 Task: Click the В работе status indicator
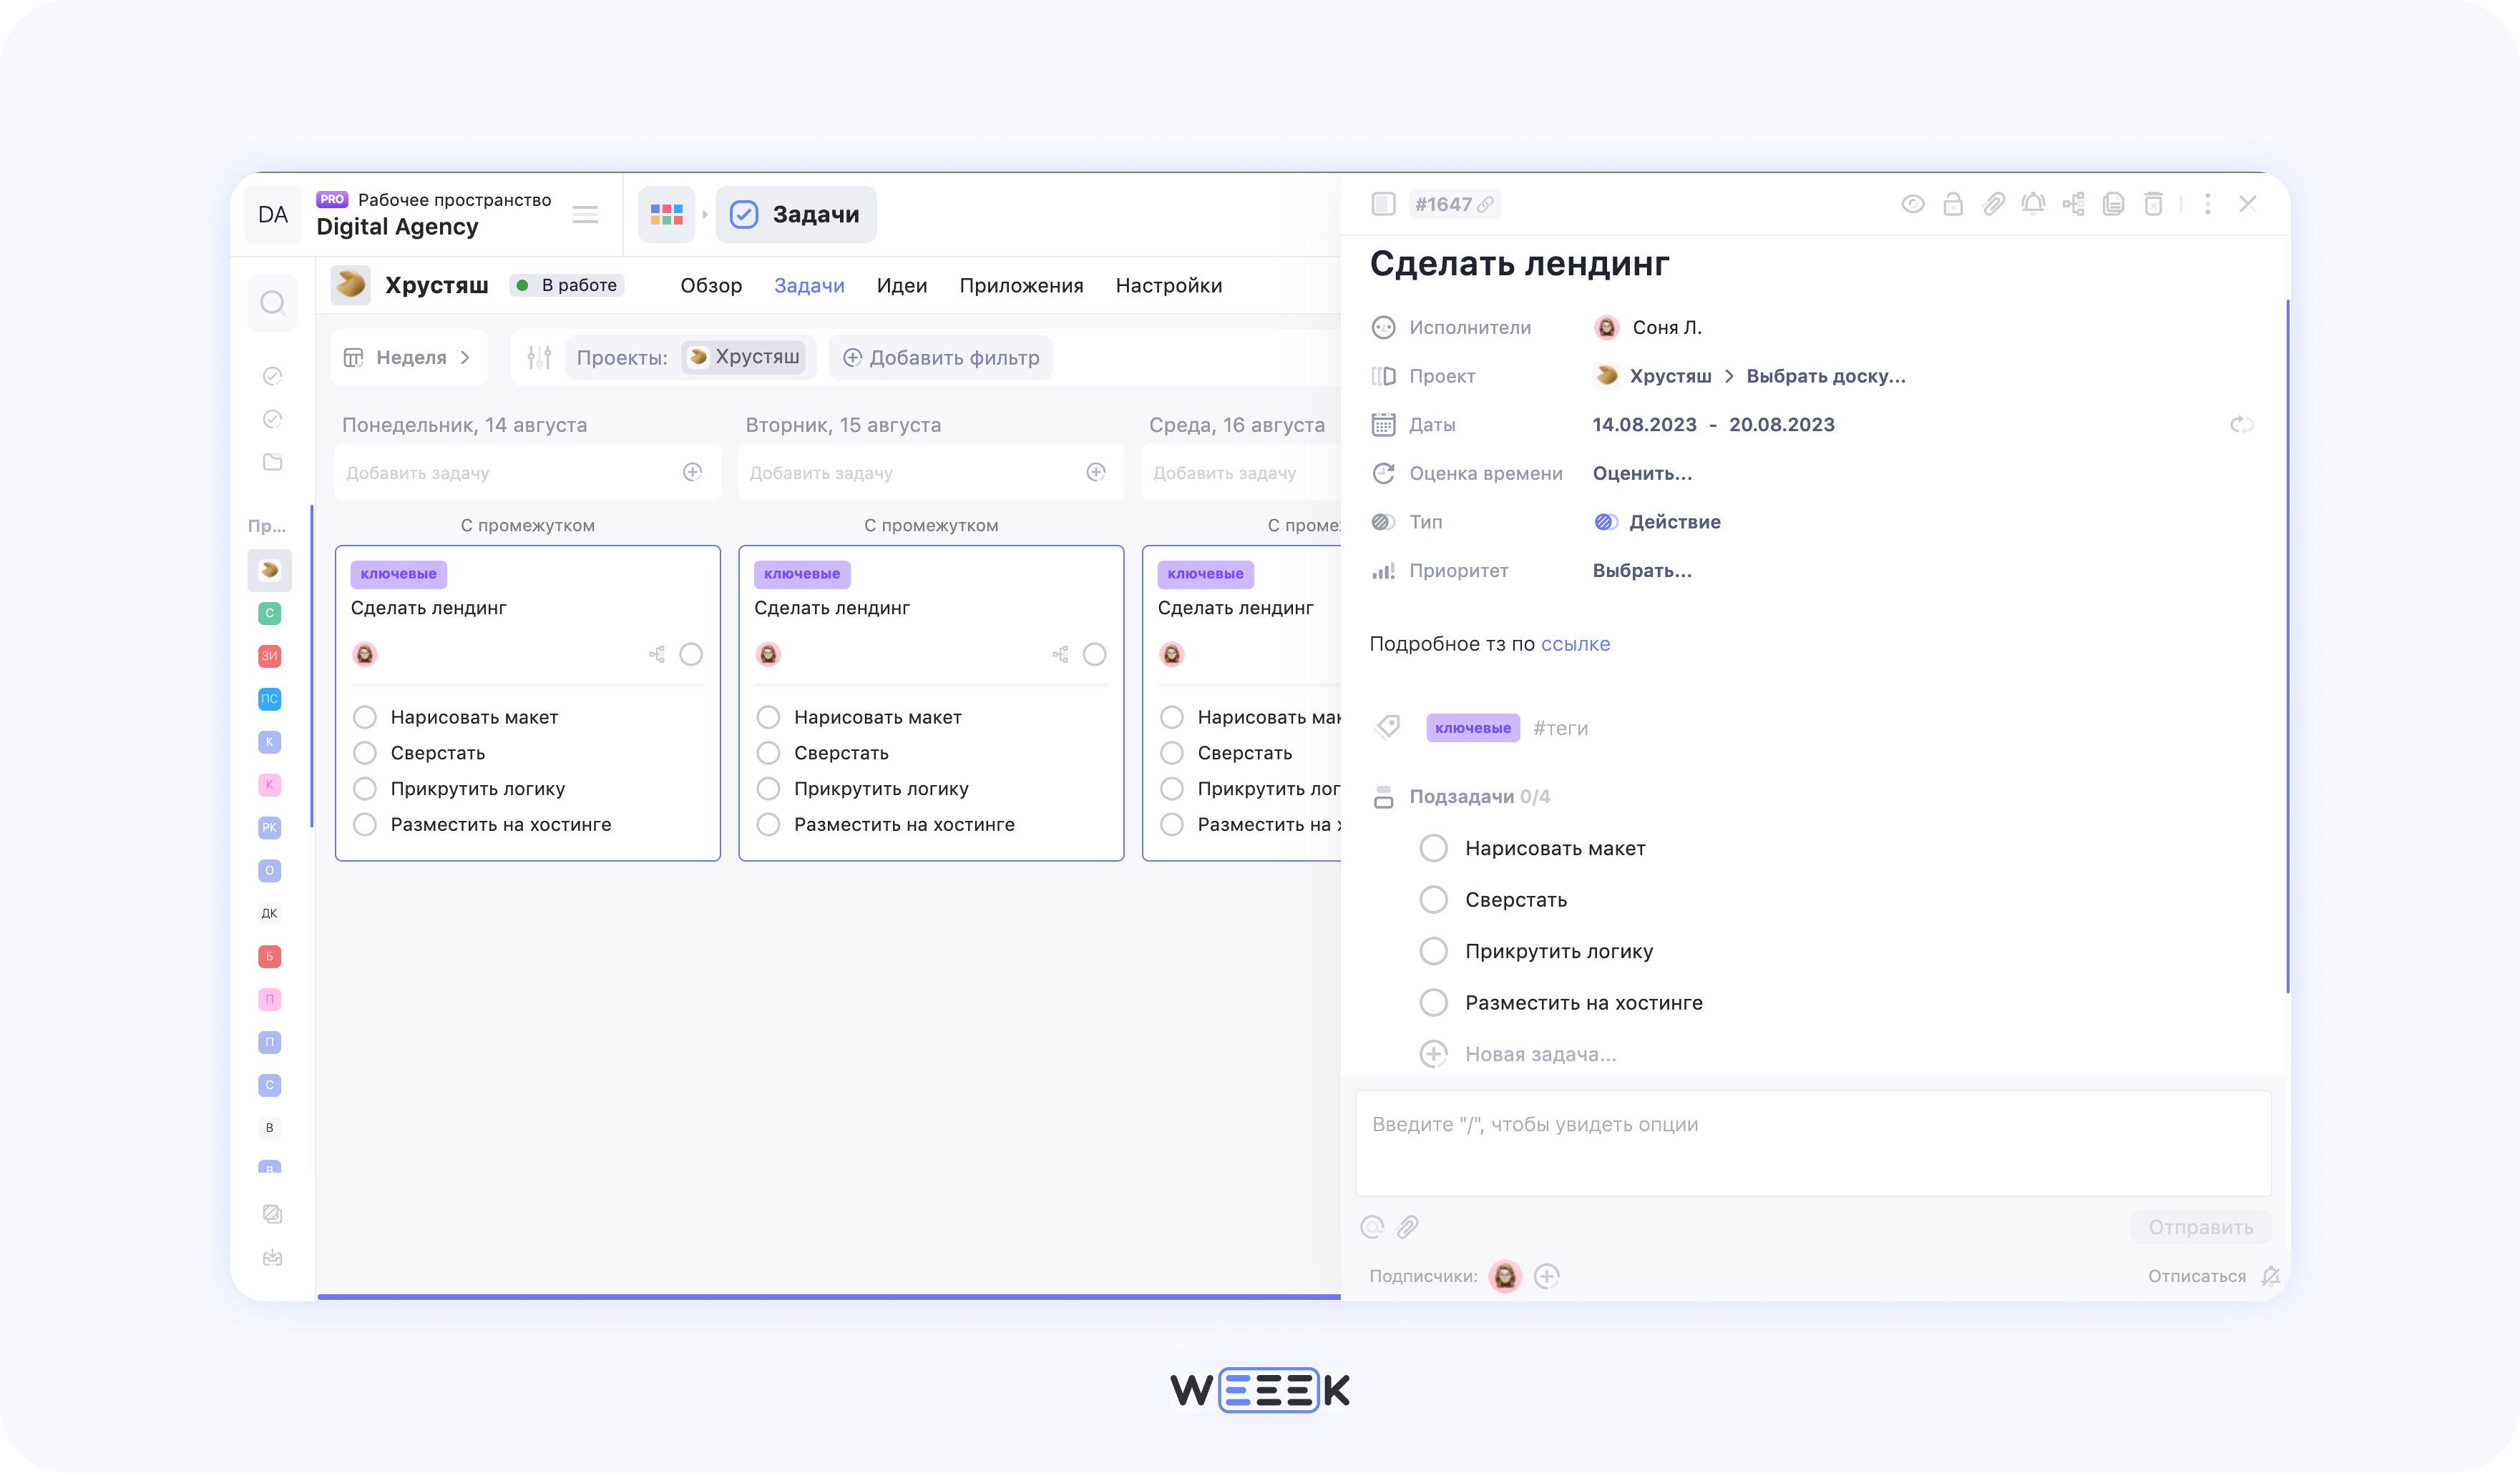click(567, 285)
